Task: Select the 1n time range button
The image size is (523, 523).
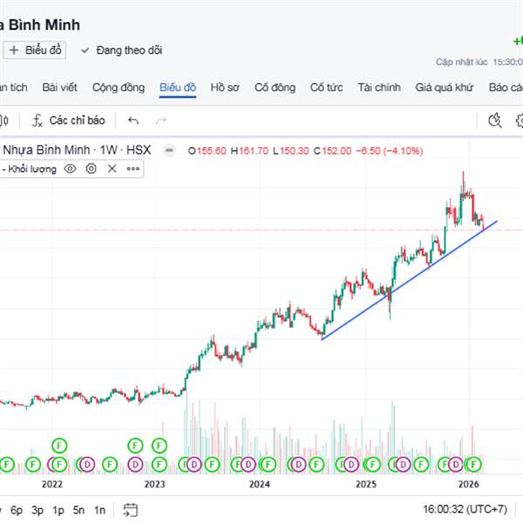Action: 99,510
